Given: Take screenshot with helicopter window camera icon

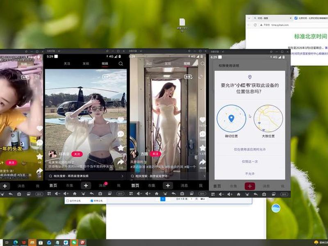Looking at the screenshot, I should pos(100,194).
